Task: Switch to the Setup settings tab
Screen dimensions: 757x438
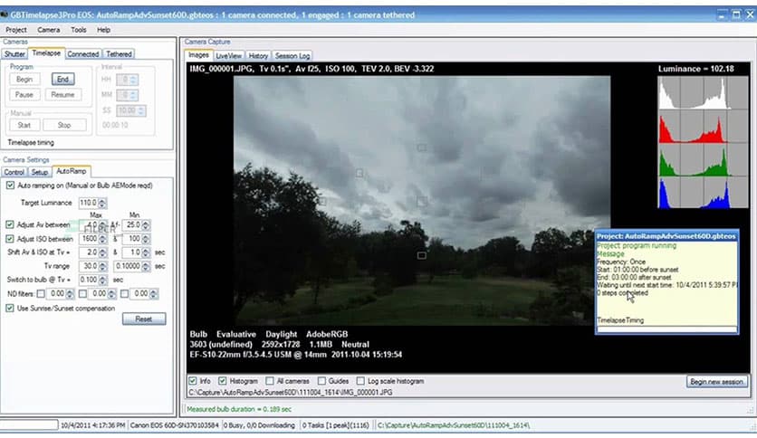Action: coord(39,172)
